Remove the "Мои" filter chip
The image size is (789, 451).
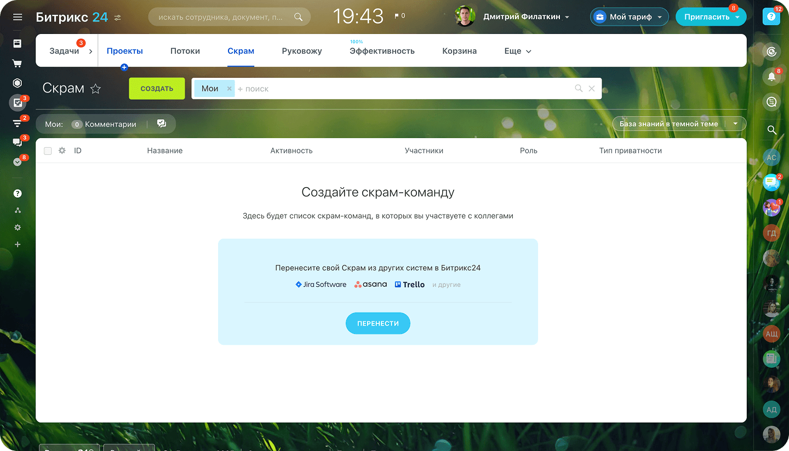pos(230,89)
